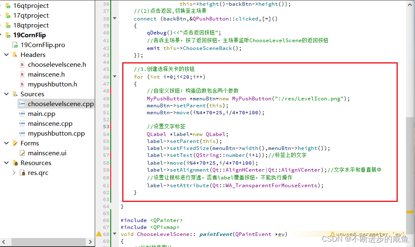This screenshot has height=247, width=415.
Task: Collapse the Sources folder
Action: point(6,94)
